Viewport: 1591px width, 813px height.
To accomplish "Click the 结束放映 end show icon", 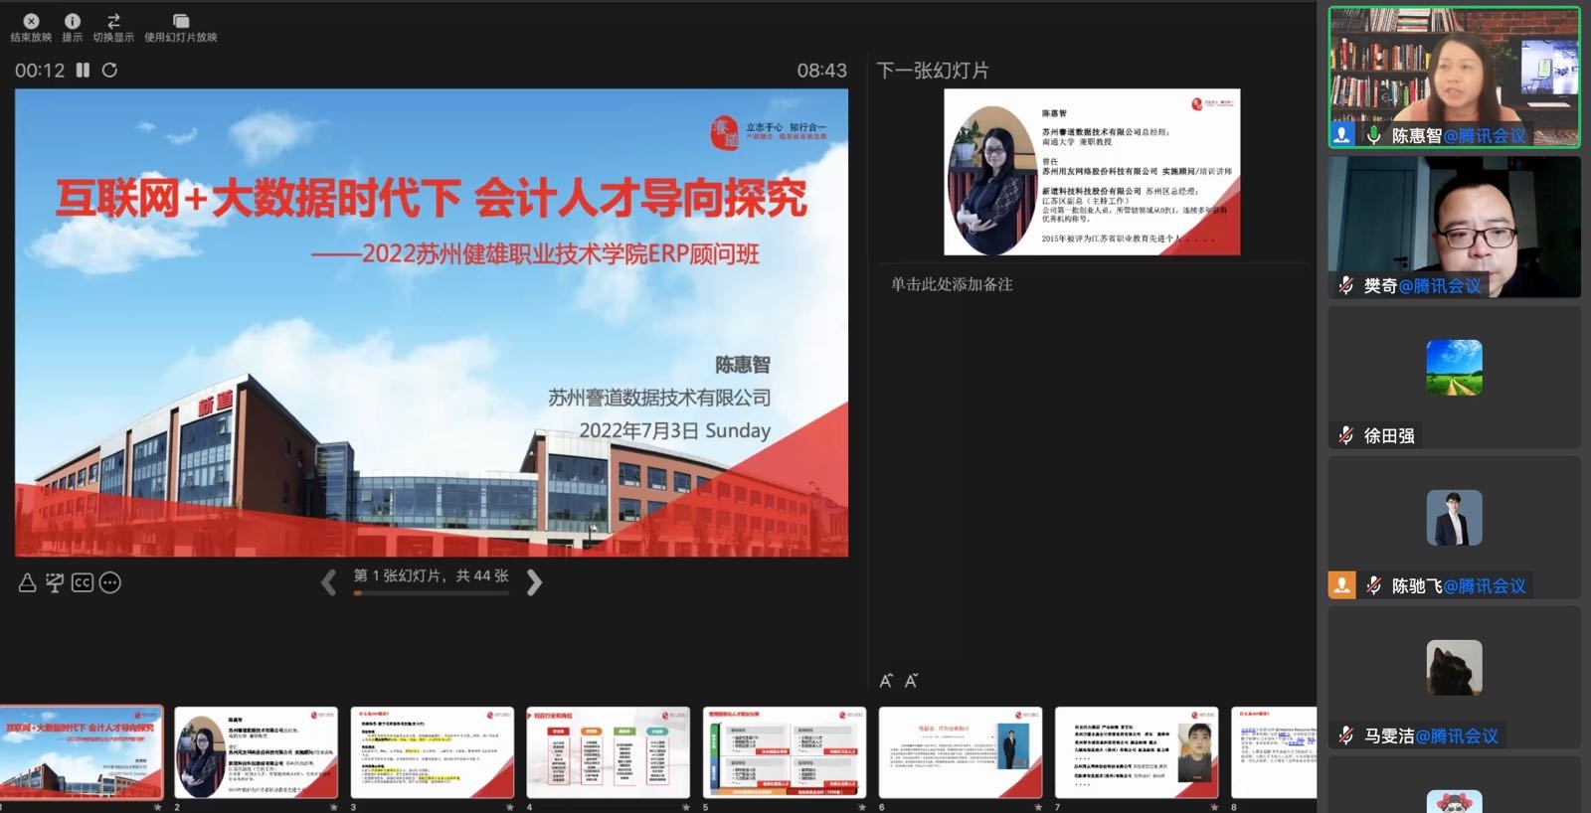I will point(31,21).
